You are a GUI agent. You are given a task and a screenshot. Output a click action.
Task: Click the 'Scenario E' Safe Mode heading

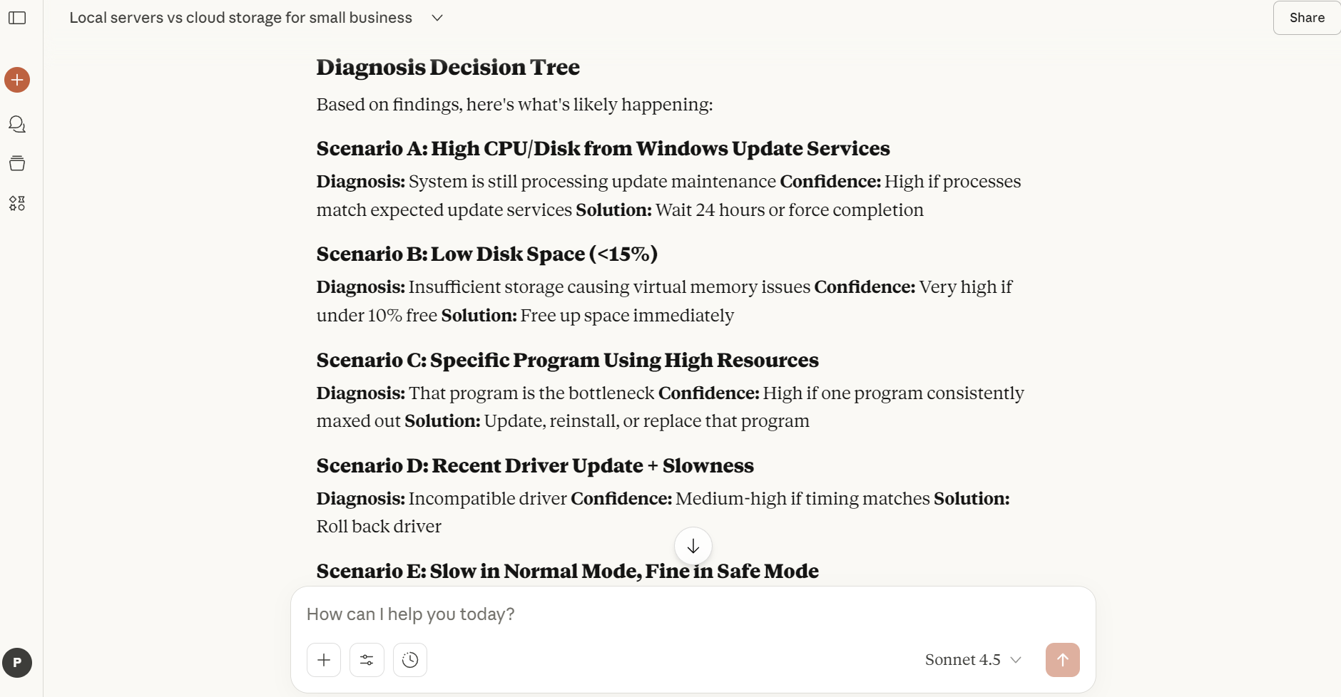(567, 572)
